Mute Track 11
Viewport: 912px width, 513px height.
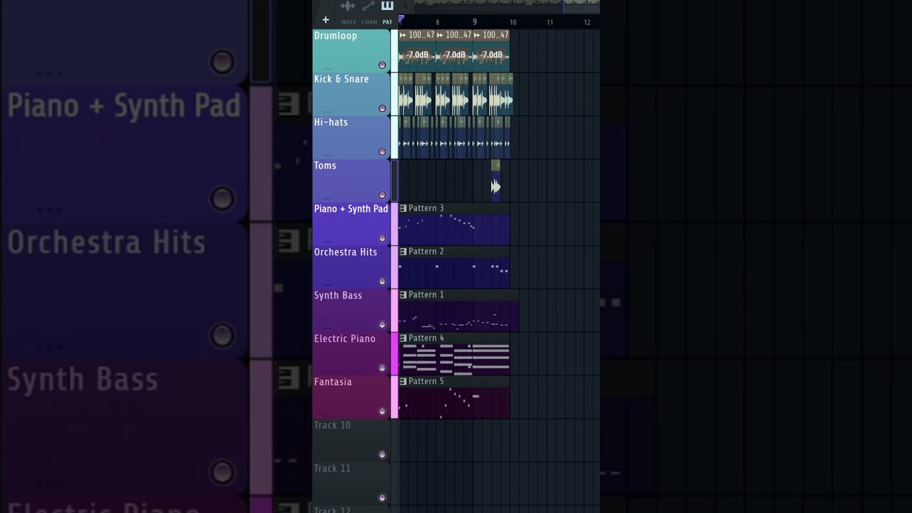point(382,498)
